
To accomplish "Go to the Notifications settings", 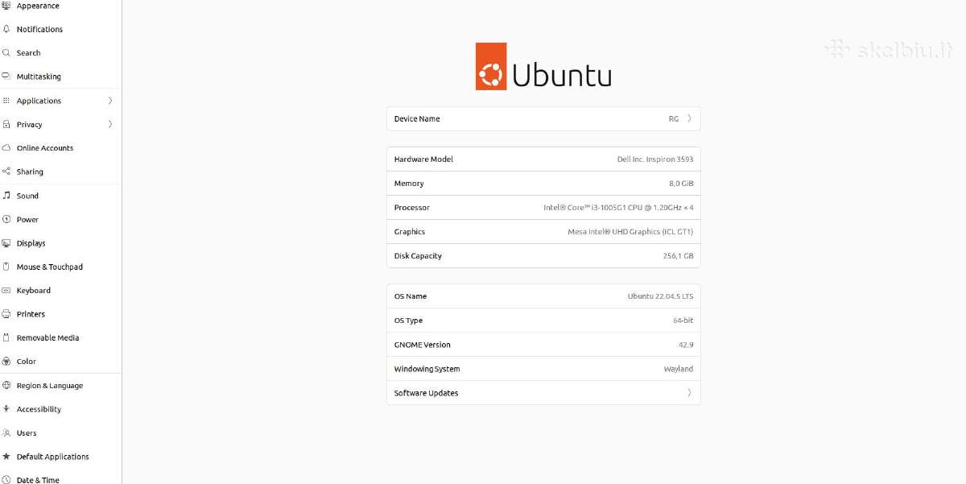I will (x=39, y=29).
